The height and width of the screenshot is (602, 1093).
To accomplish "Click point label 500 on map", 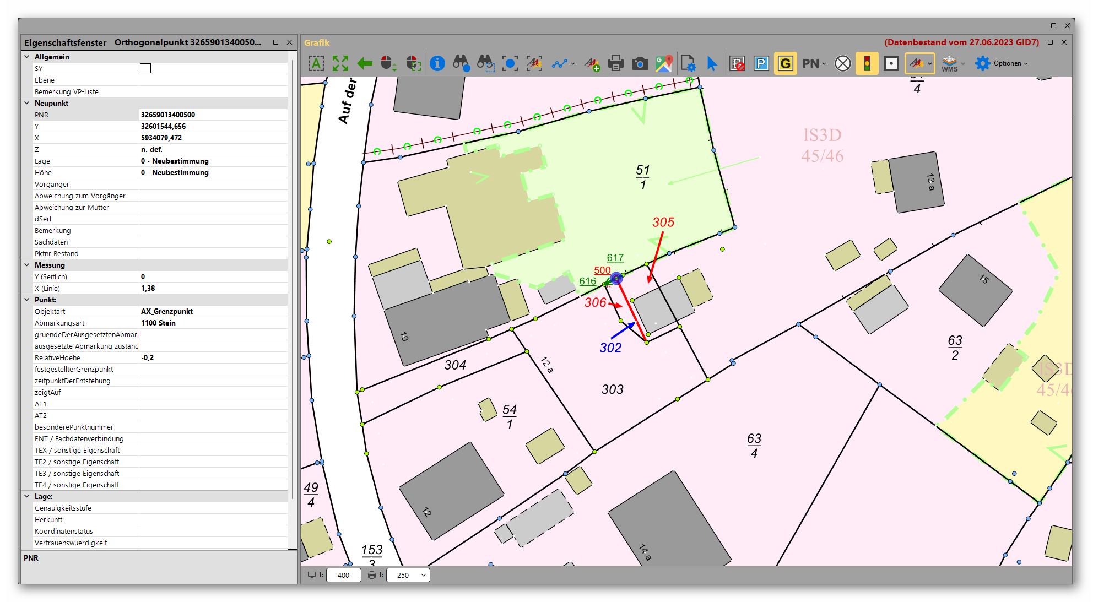I will click(x=602, y=270).
